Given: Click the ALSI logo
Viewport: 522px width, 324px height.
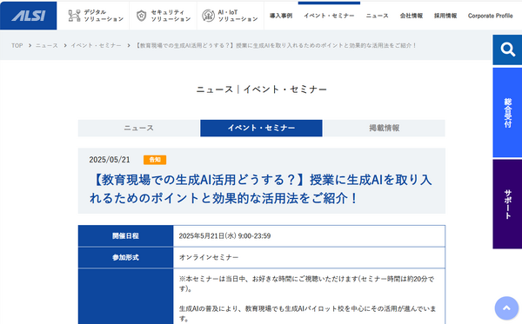Looking at the screenshot, I should tap(29, 16).
